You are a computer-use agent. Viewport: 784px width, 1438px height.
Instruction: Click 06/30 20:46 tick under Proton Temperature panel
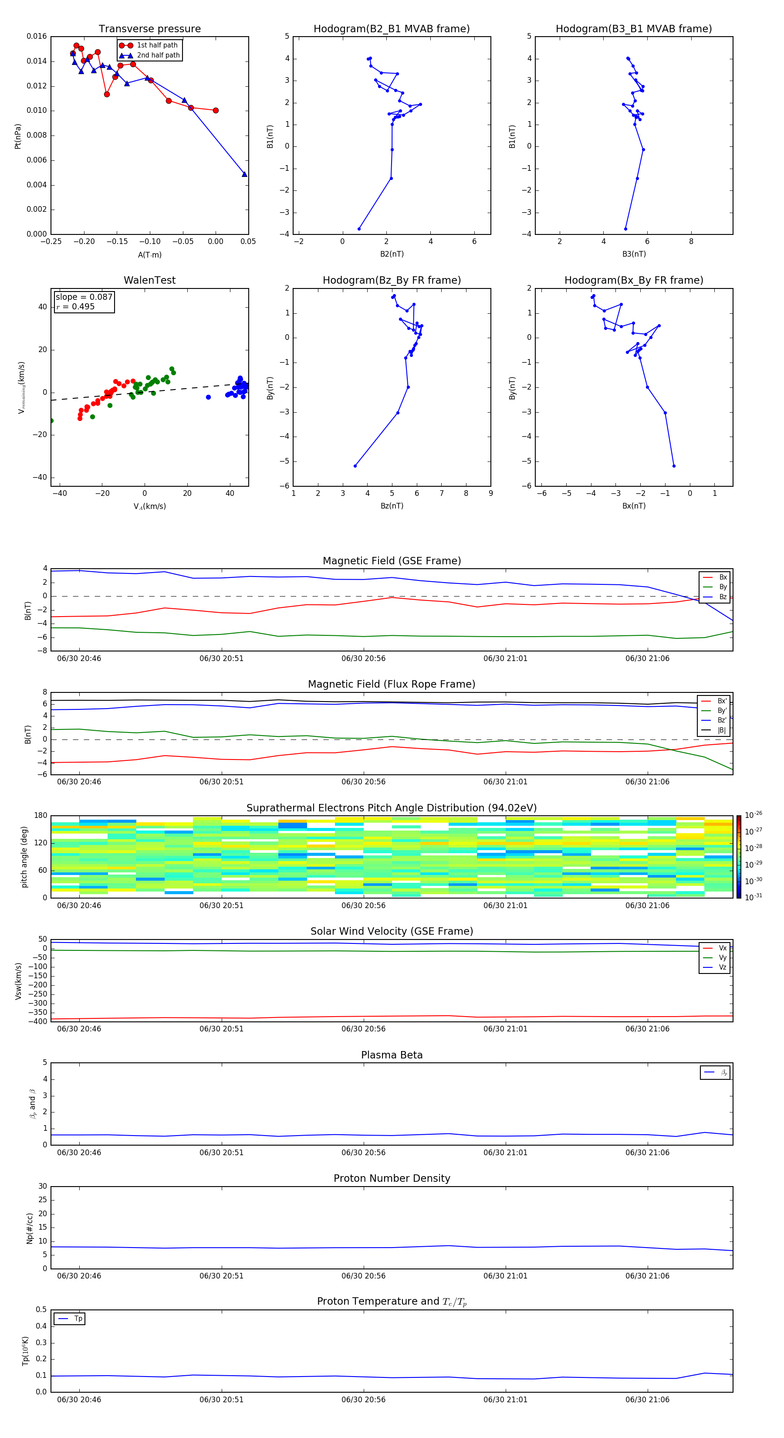[79, 1400]
